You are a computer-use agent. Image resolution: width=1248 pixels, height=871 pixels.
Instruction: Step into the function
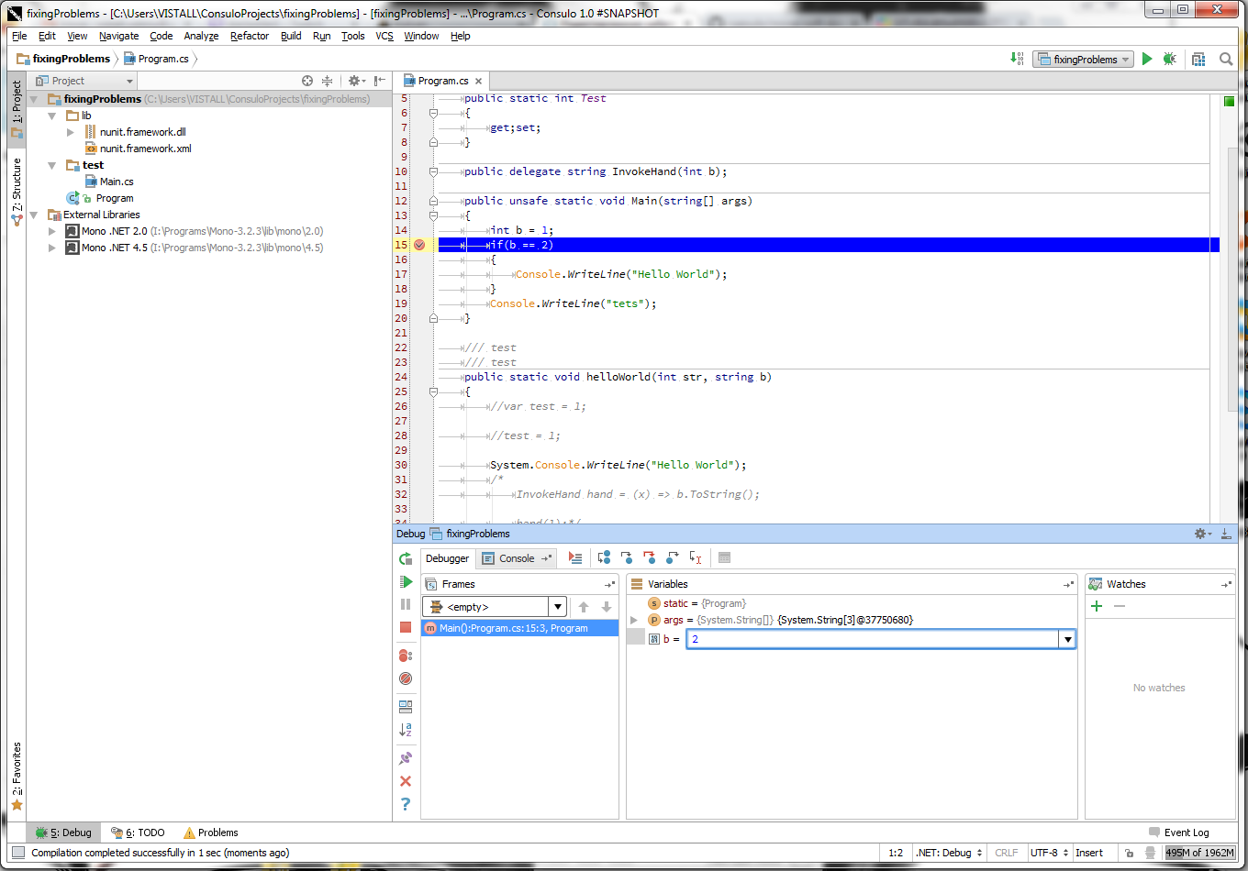(x=627, y=557)
